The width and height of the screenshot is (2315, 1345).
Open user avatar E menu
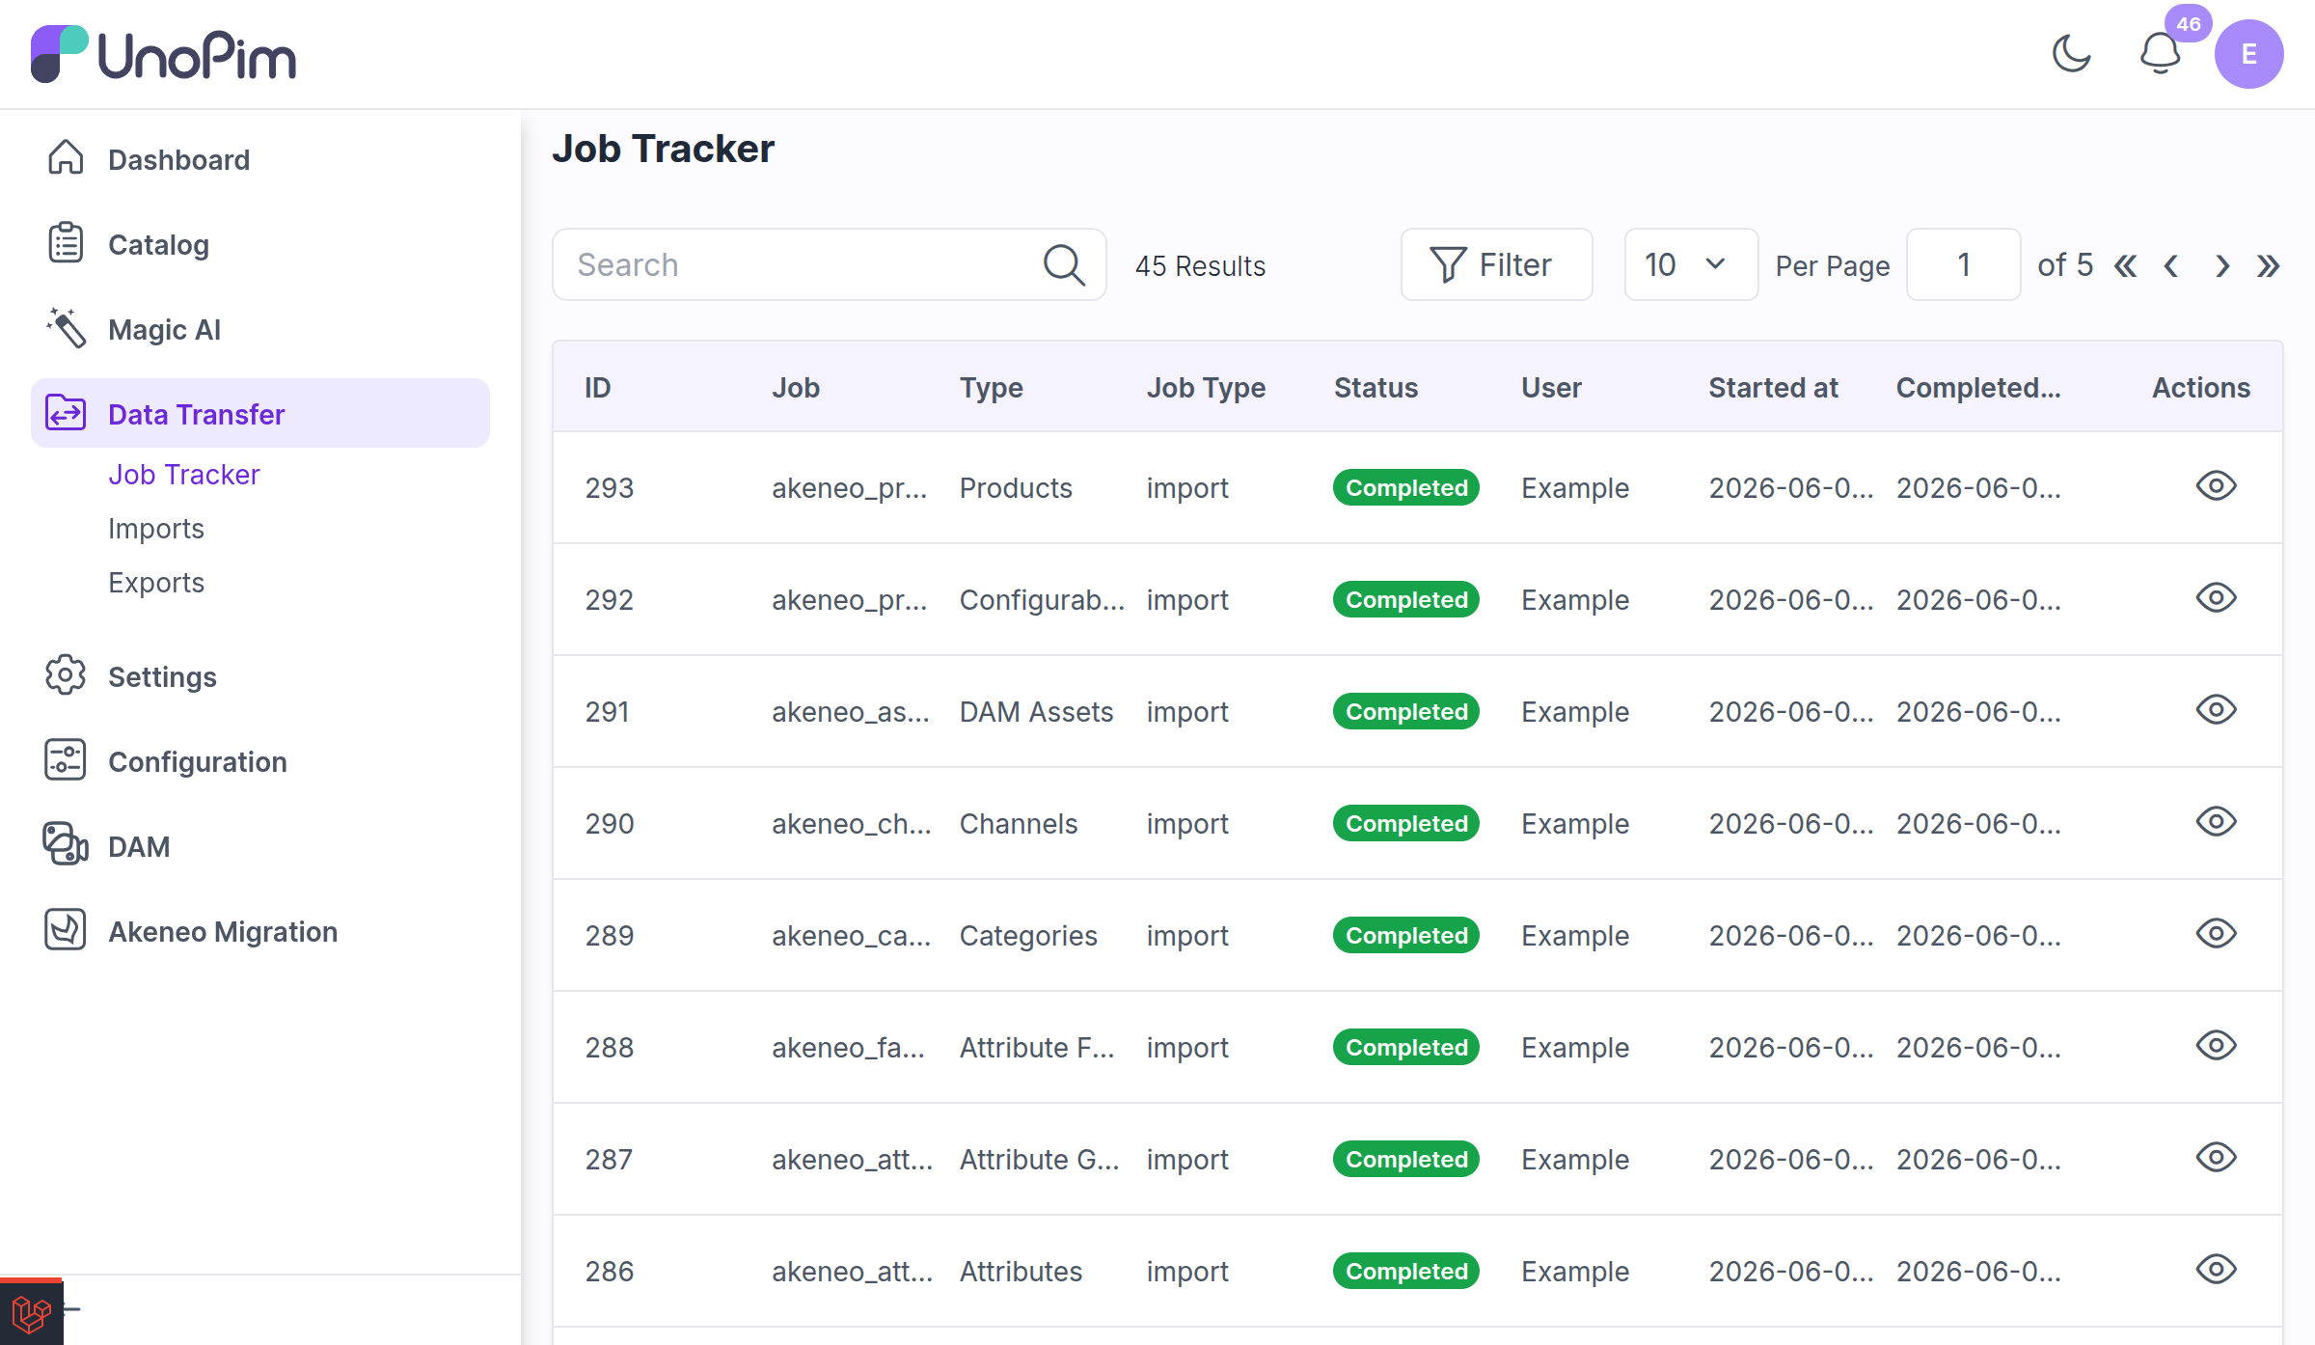click(x=2248, y=54)
